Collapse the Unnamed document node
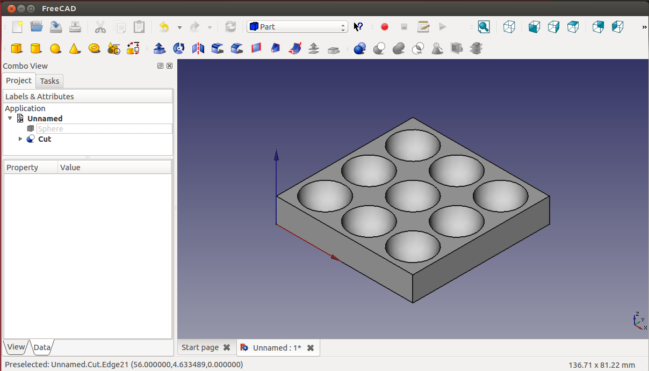The height and width of the screenshot is (371, 649). click(x=10, y=118)
